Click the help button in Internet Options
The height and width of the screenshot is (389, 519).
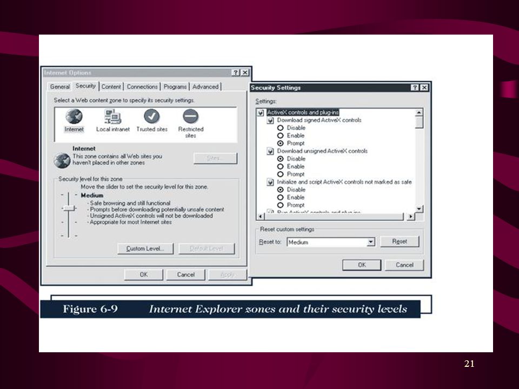[235, 72]
